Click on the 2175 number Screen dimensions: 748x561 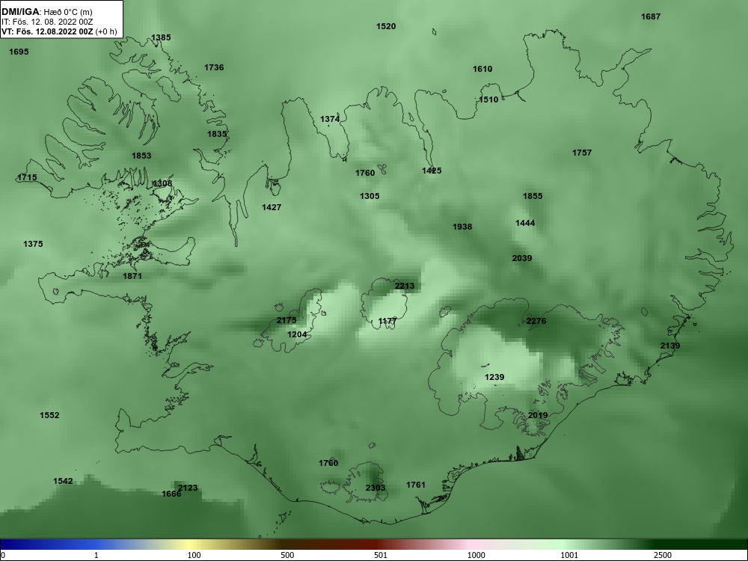pyautogui.click(x=286, y=320)
